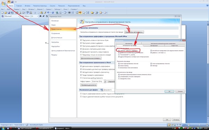Click the Undo arrow icon
The height and width of the screenshot is (130, 209).
[48, 13]
